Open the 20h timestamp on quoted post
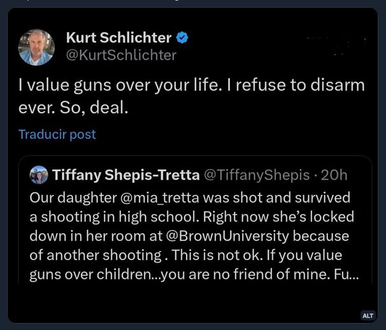Screen dimensions: 386x330 tap(335, 175)
